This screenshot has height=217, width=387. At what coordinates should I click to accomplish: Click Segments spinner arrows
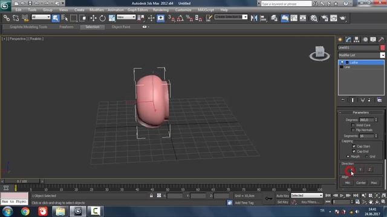click(x=376, y=136)
